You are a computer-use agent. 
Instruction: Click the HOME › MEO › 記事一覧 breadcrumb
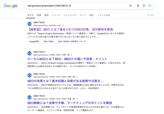point(51,55)
